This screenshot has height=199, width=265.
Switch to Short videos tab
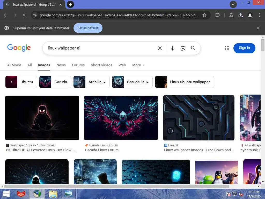click(x=101, y=65)
